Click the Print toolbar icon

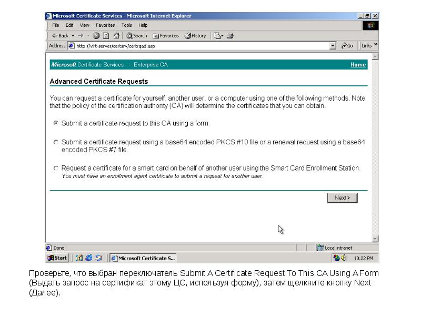(x=230, y=36)
